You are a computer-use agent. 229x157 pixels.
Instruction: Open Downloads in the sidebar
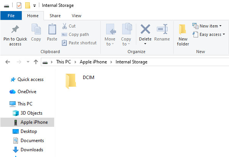(x=28, y=150)
